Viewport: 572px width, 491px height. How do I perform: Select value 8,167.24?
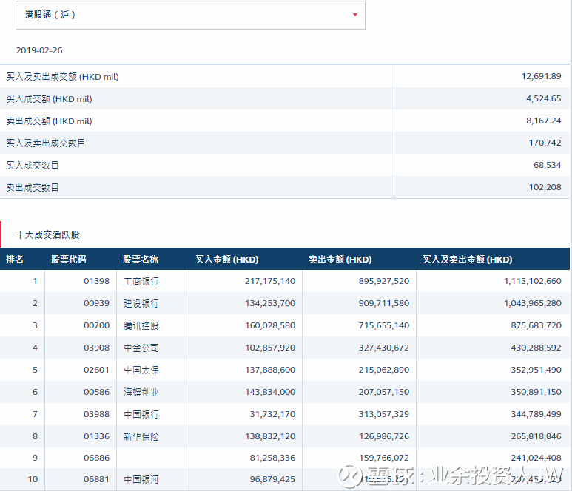(x=544, y=121)
